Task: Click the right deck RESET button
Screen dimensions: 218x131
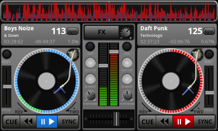Action: pos(209,54)
